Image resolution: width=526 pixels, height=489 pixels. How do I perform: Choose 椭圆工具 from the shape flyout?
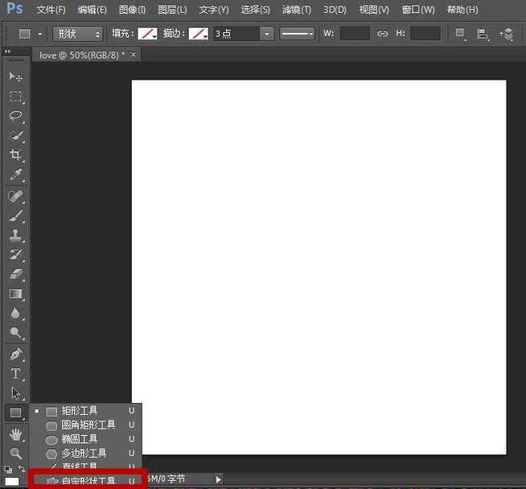[80, 439]
